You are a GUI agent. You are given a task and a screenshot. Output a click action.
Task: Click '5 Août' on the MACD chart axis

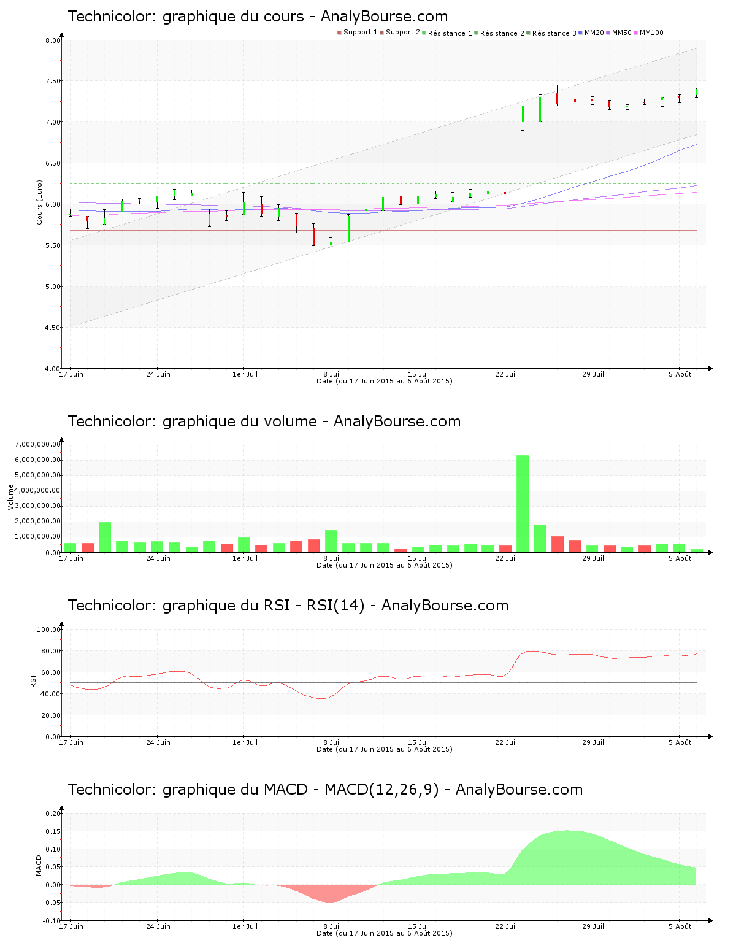[x=680, y=926]
